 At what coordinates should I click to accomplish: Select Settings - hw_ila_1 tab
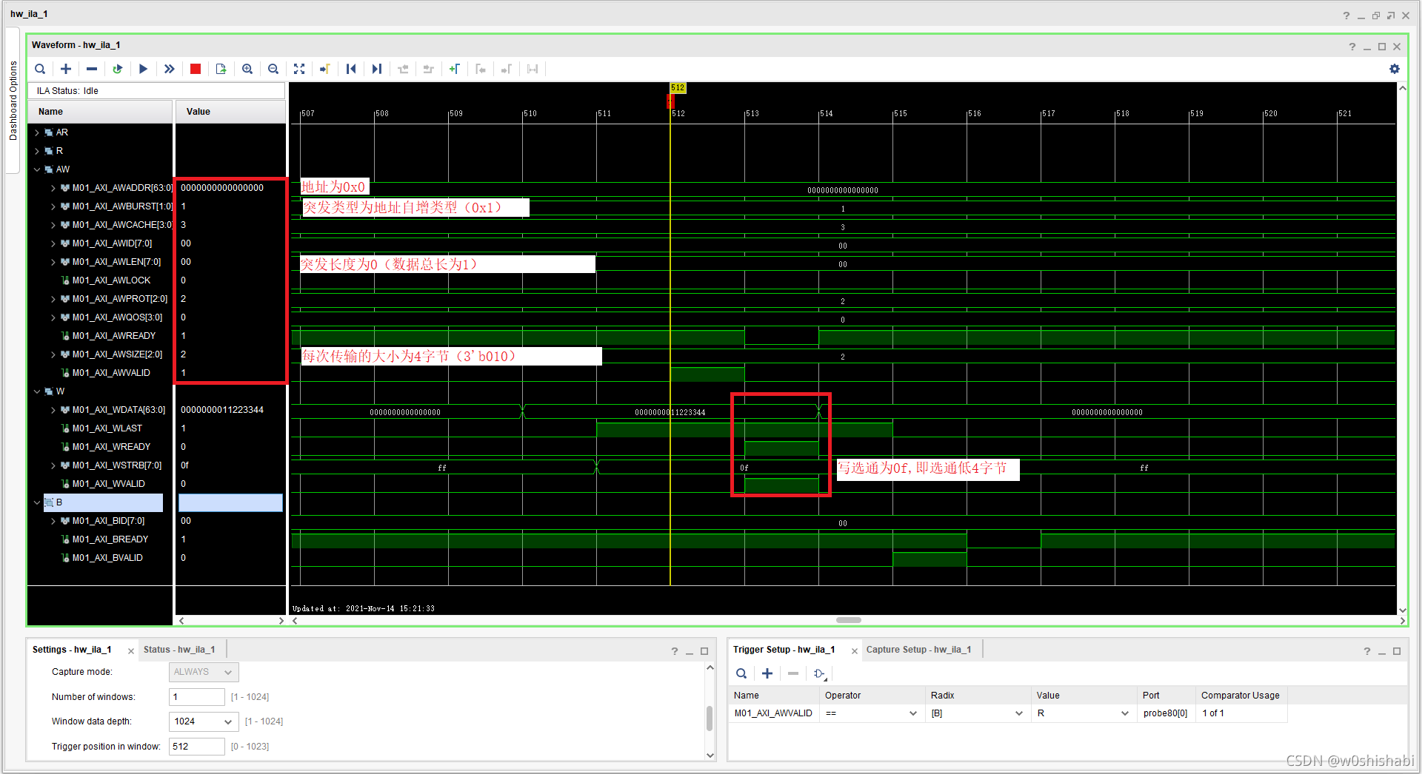72,650
